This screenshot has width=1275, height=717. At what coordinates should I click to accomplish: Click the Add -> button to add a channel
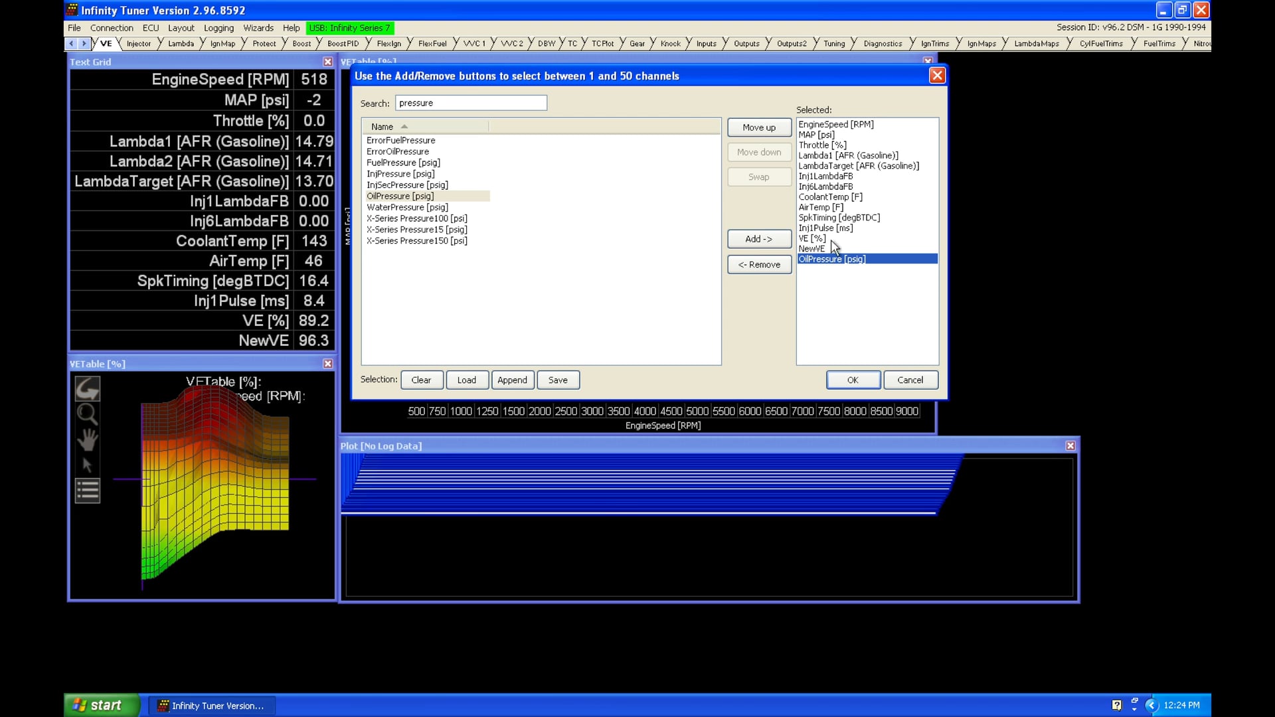tap(759, 239)
